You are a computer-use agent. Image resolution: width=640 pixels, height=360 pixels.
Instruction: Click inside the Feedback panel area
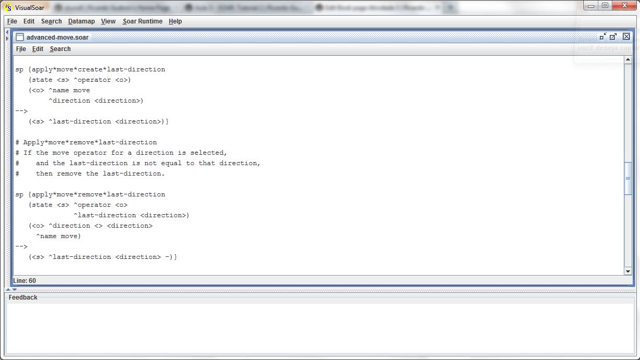tap(313, 328)
